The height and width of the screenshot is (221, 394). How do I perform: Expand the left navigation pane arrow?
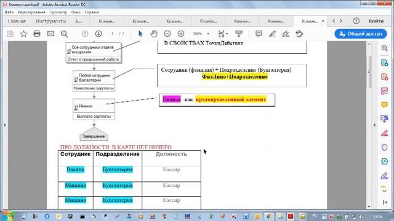[5, 125]
